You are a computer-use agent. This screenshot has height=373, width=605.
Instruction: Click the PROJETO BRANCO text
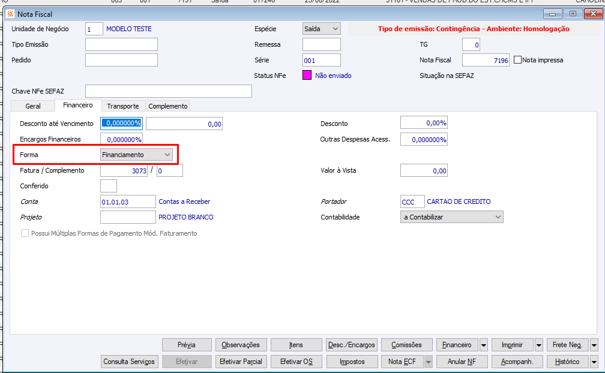pyautogui.click(x=186, y=217)
